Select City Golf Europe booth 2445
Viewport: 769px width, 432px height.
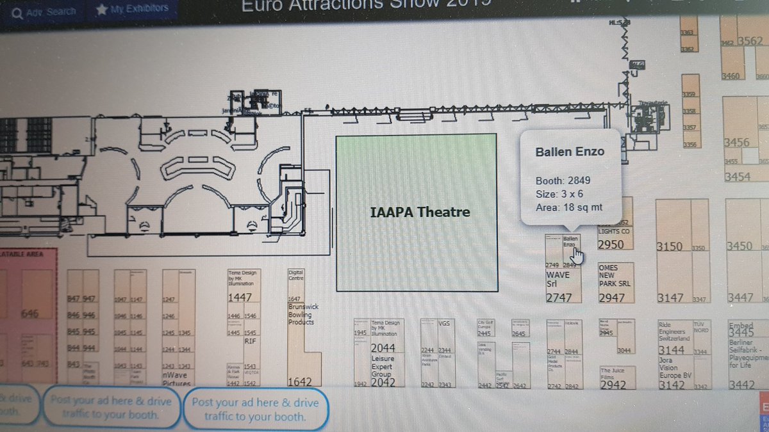(485, 327)
